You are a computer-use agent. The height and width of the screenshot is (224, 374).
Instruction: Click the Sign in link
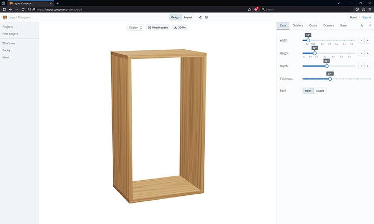click(x=366, y=17)
